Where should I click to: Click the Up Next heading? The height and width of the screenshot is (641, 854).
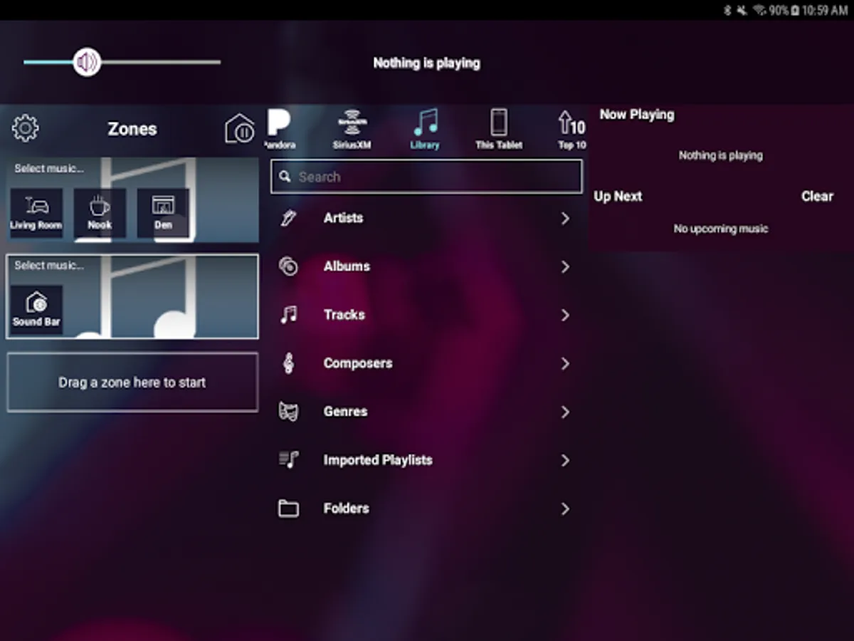tap(618, 197)
